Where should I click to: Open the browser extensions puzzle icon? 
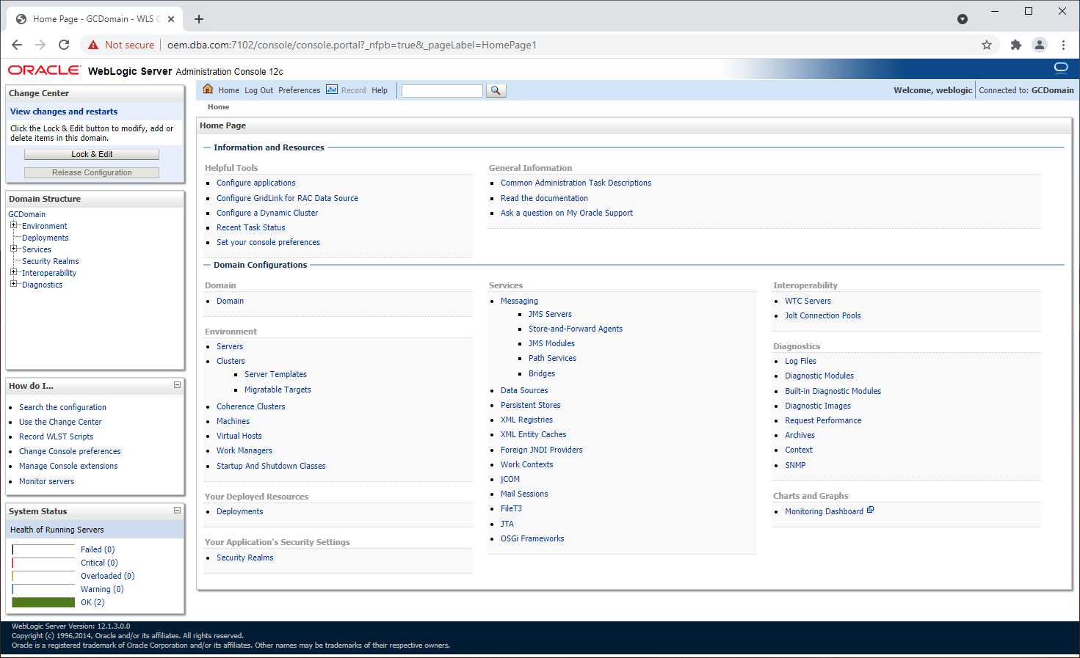click(1016, 45)
